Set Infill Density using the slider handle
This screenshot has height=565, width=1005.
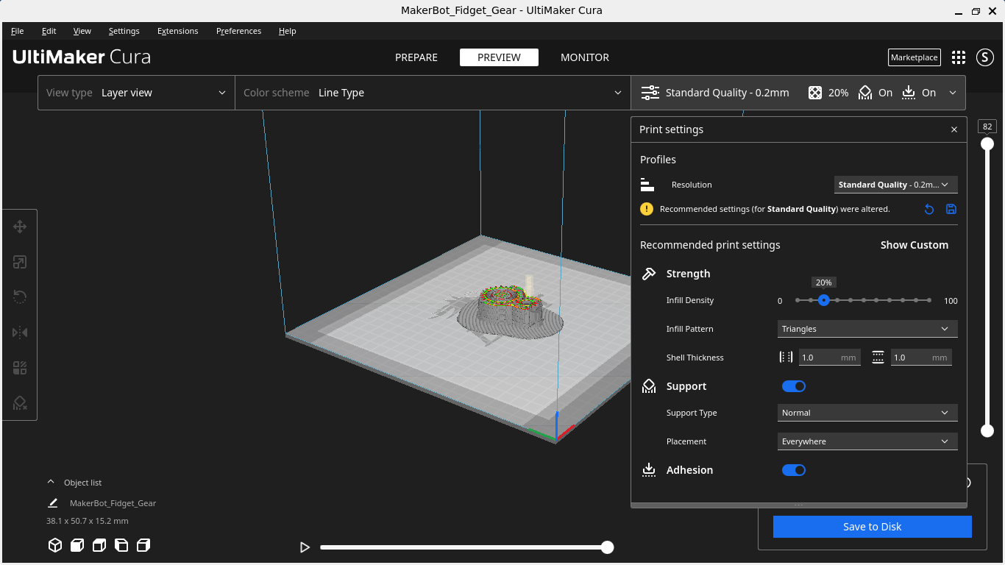click(x=824, y=300)
